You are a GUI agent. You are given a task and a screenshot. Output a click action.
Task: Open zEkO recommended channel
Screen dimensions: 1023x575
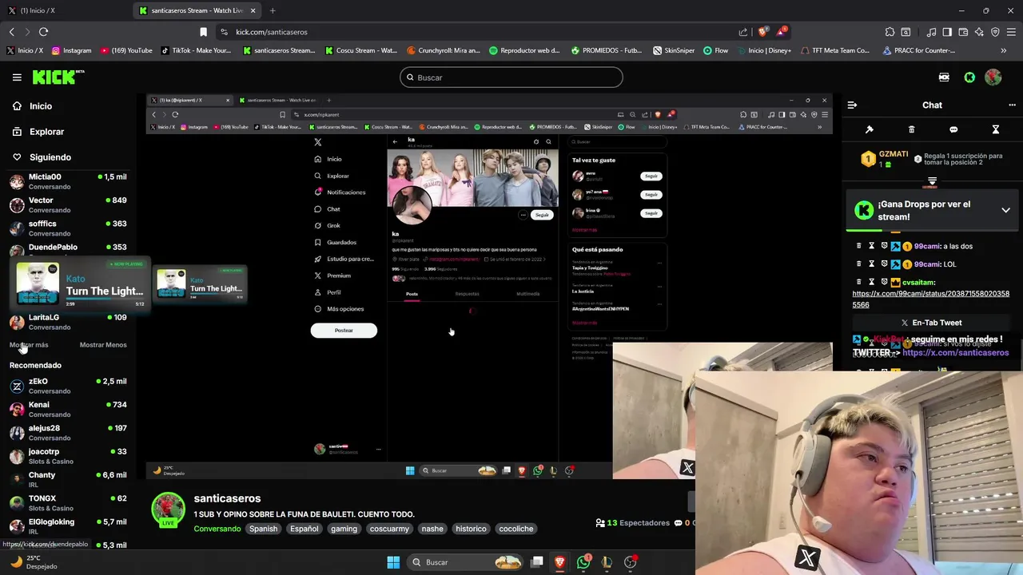tap(68, 386)
